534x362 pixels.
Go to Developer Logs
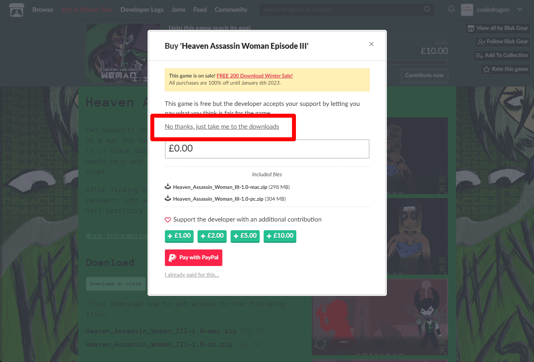(x=142, y=10)
